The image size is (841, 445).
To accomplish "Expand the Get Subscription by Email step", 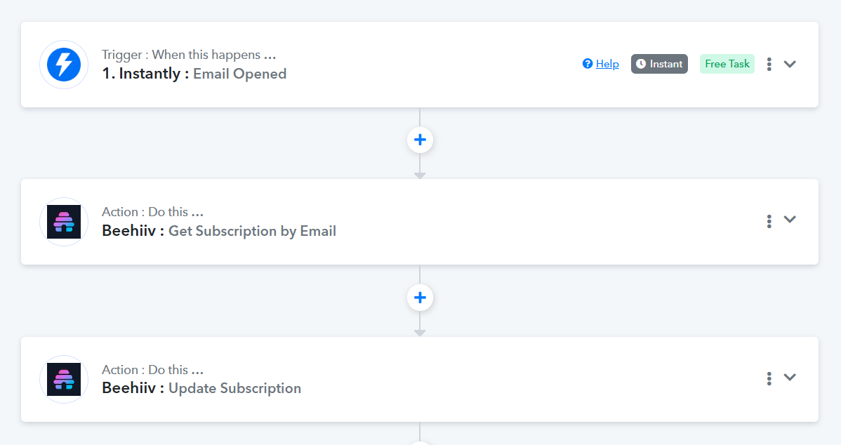I will (x=790, y=219).
